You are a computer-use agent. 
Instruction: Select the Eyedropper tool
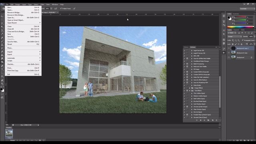point(2,34)
